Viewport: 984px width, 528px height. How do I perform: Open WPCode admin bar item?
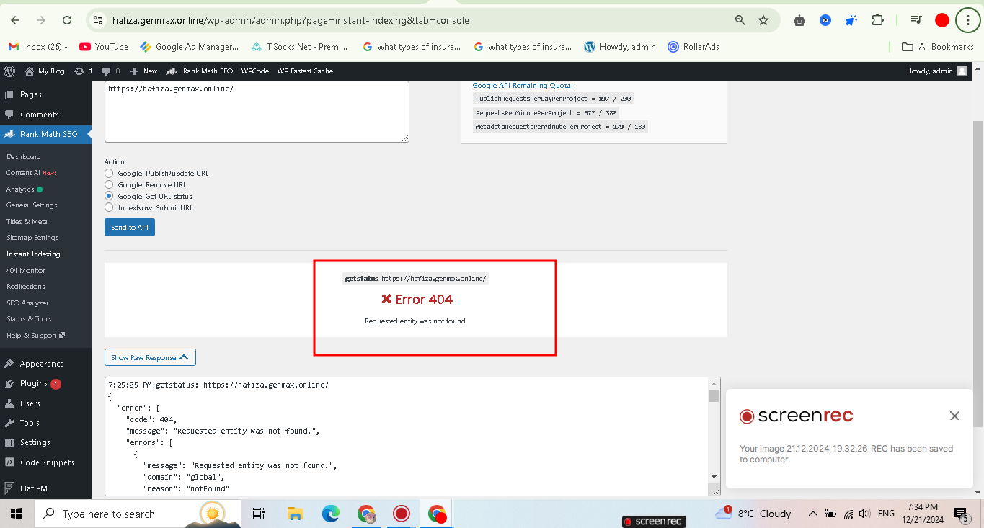coord(255,71)
